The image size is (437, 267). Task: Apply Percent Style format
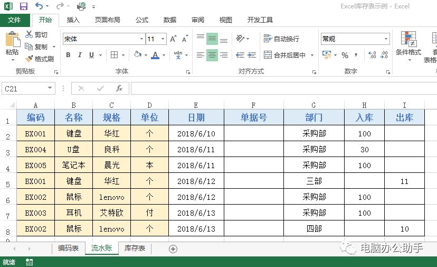(x=345, y=55)
